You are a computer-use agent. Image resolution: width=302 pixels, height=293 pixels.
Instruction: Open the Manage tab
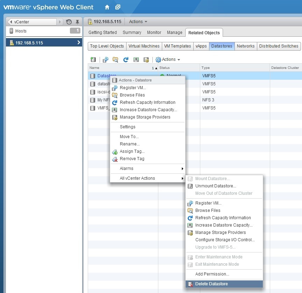click(174, 33)
